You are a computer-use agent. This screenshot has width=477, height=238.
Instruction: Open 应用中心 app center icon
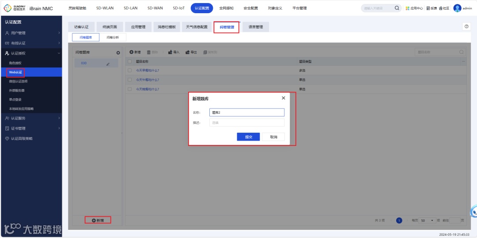click(x=407, y=8)
